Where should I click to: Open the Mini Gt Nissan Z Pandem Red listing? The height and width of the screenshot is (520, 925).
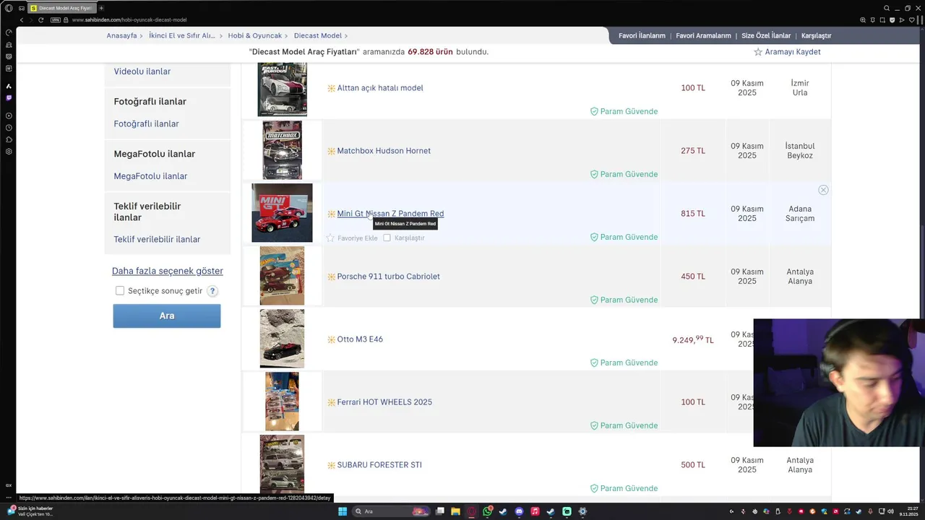tap(390, 214)
